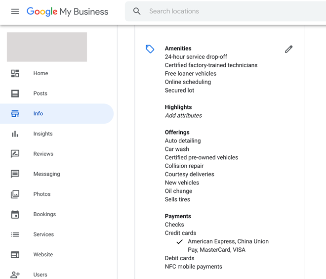
Task: Click the Posts sidebar icon
Action: pos(15,93)
